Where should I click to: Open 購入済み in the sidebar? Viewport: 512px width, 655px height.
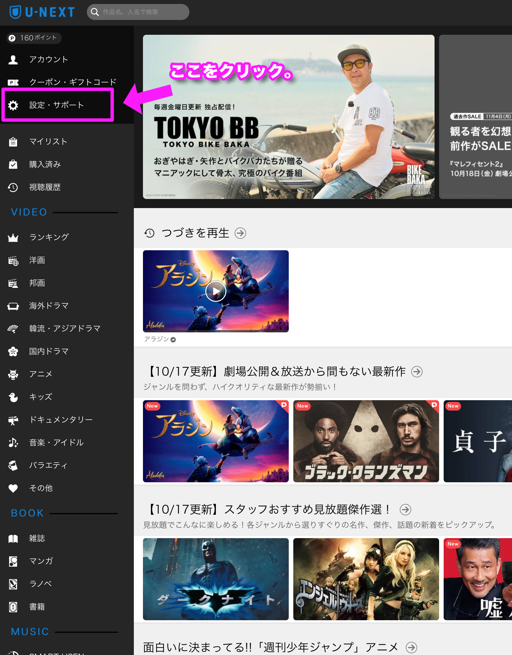click(x=45, y=164)
